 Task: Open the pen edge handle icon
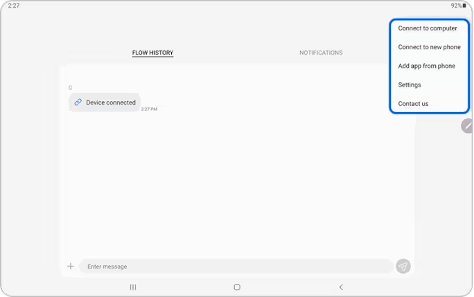(467, 126)
